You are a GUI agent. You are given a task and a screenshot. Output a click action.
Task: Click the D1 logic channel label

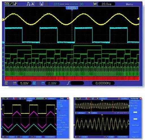3,74
